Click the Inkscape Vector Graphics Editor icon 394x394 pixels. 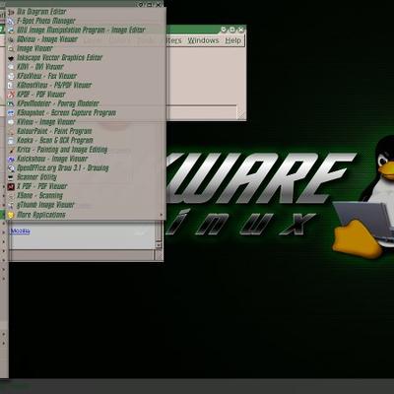point(11,58)
